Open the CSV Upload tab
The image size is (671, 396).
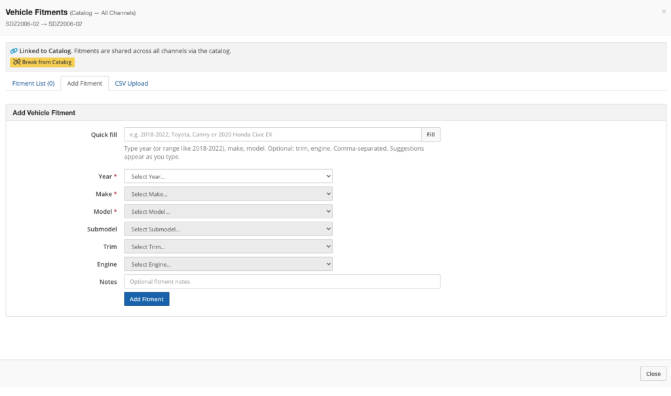pyautogui.click(x=131, y=83)
